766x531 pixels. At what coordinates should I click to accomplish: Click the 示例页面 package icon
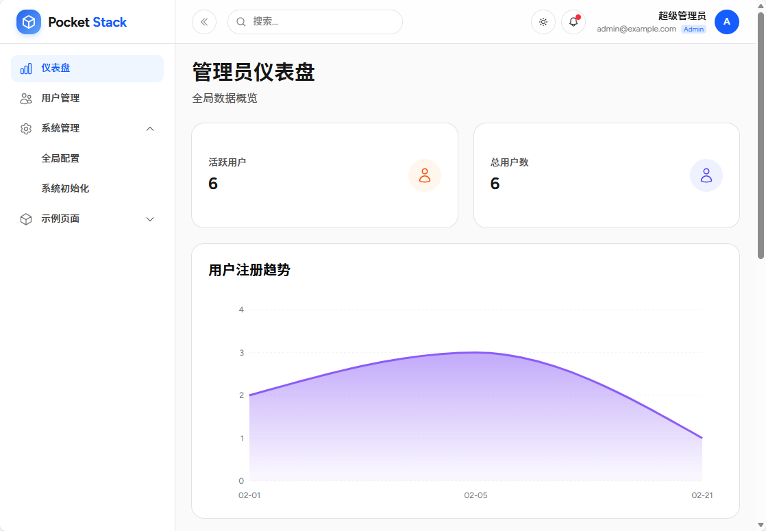pyautogui.click(x=25, y=219)
